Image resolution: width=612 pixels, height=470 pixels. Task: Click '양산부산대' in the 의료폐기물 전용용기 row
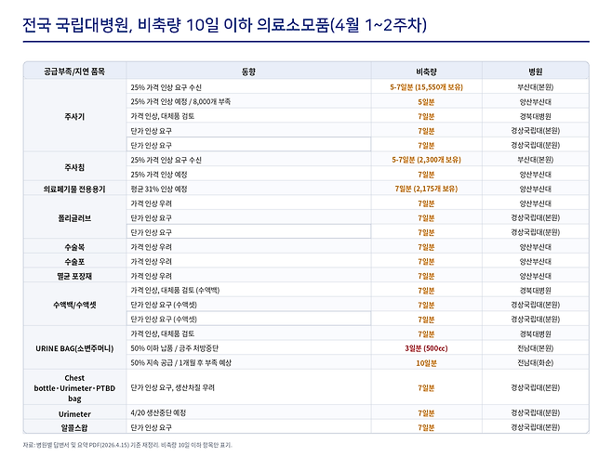[536, 189]
